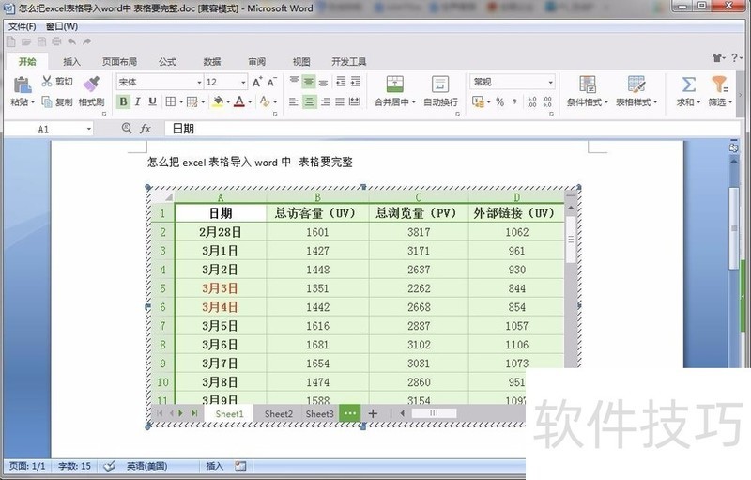751x480 pixels.
Task: Toggle middle vertical alignment
Action: pyautogui.click(x=309, y=82)
